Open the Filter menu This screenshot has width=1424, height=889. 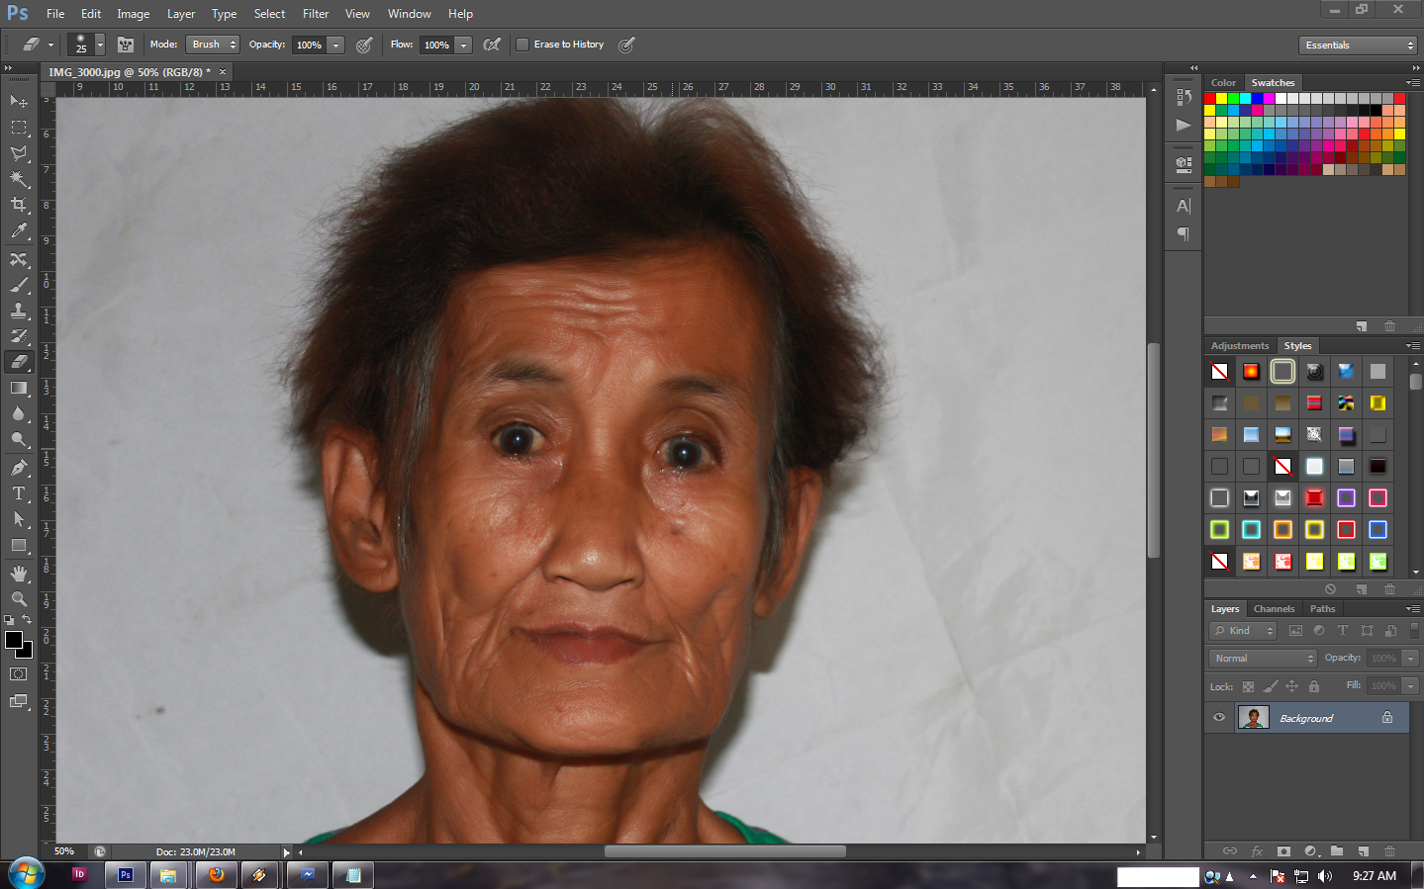315,13
